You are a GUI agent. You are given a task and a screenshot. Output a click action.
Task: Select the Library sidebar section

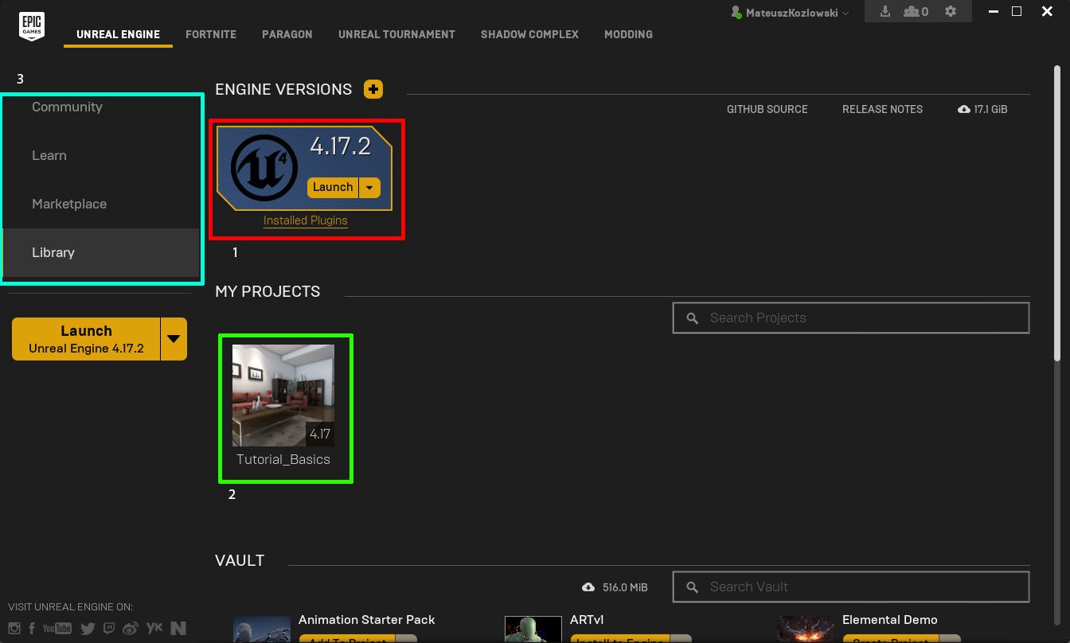pos(101,252)
